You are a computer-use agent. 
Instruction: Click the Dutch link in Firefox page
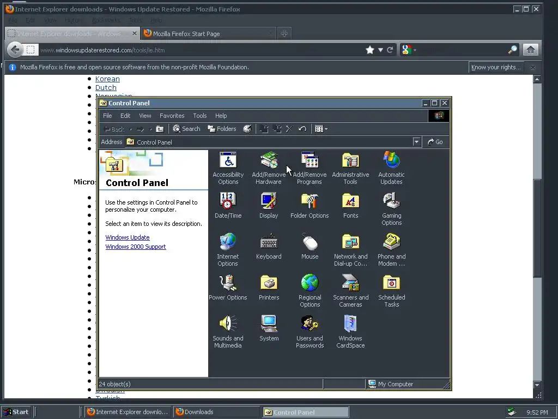(x=106, y=88)
